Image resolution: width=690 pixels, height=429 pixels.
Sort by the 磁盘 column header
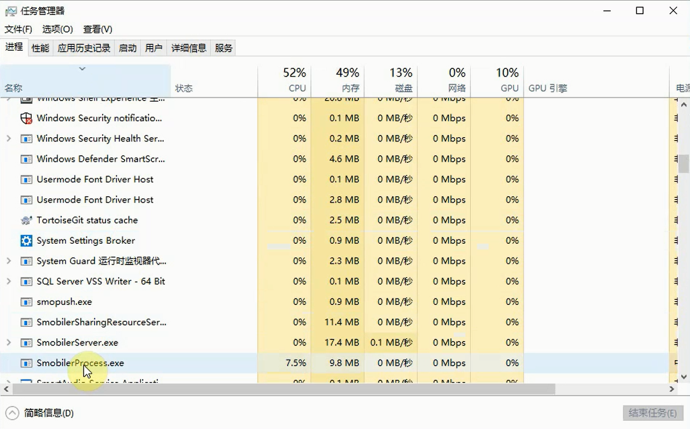pos(391,81)
